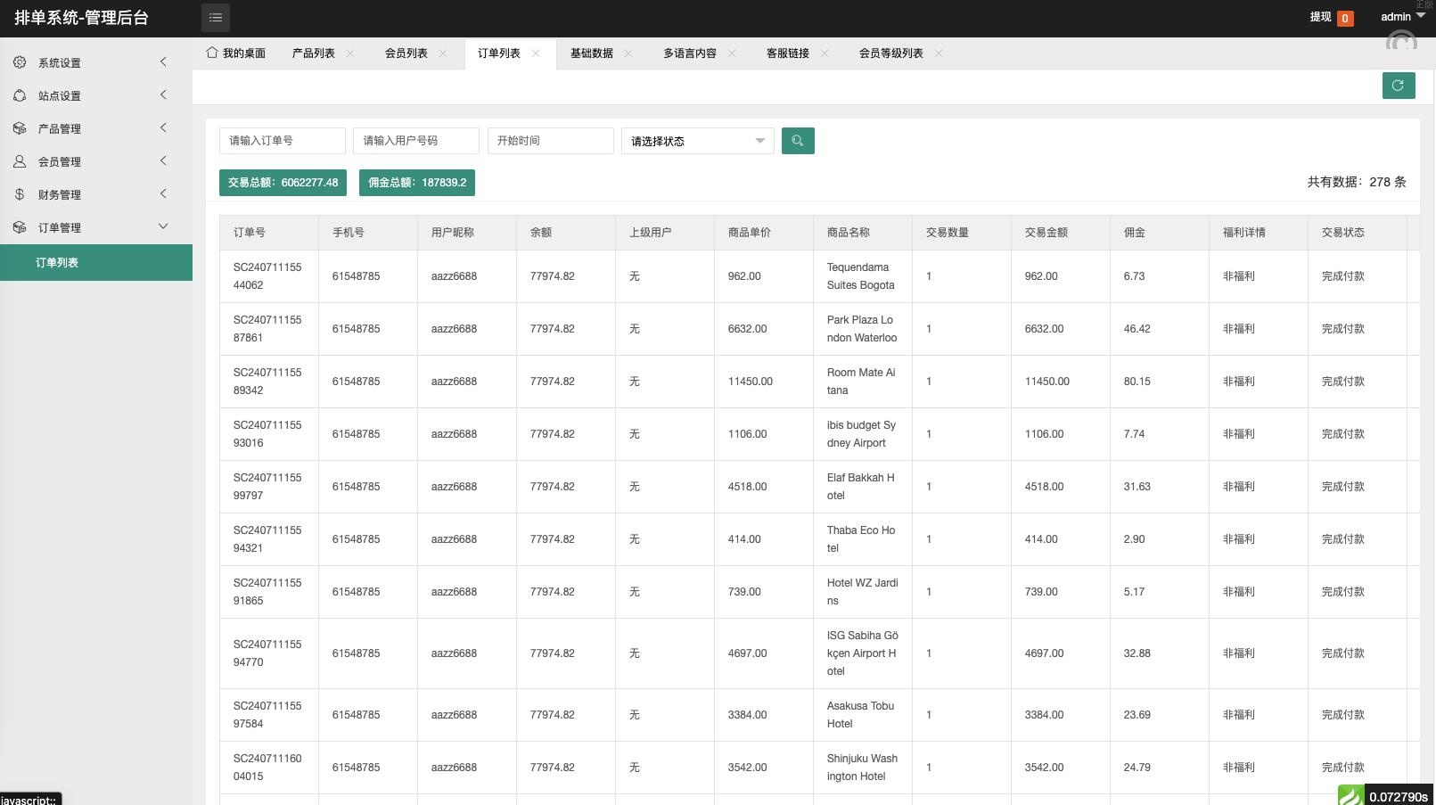
Task: Click the Product Management cube icon (产品管理)
Action: (x=20, y=128)
